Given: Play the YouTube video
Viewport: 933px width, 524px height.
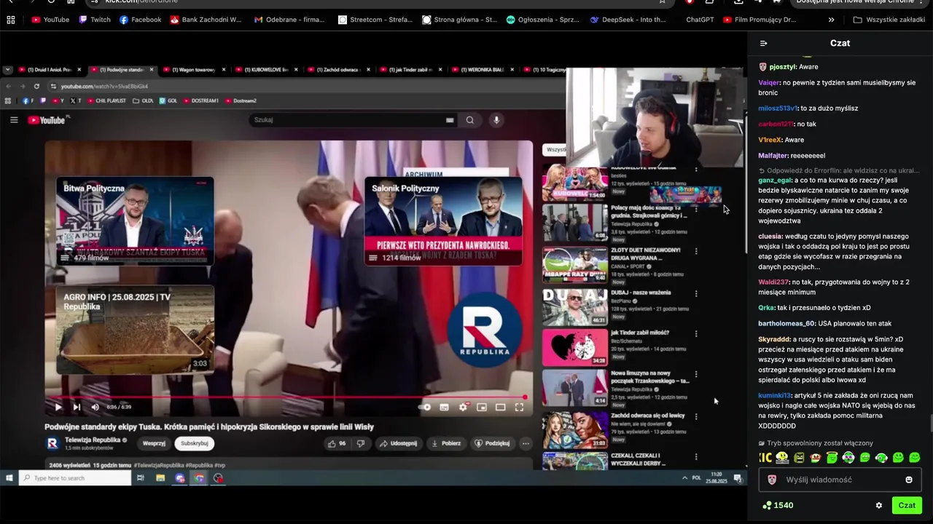Looking at the screenshot, I should click(58, 408).
